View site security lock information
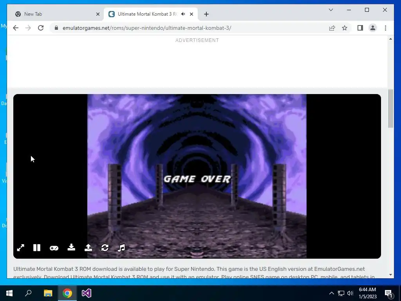The height and width of the screenshot is (301, 401). tap(56, 28)
